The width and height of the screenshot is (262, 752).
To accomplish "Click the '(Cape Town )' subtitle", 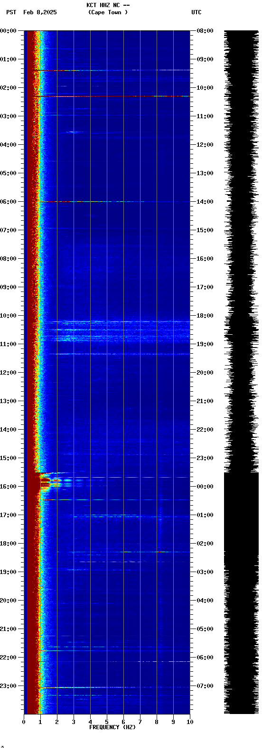I will click(x=108, y=12).
